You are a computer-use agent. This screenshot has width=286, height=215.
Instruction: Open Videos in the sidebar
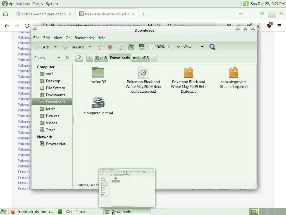click(x=52, y=123)
